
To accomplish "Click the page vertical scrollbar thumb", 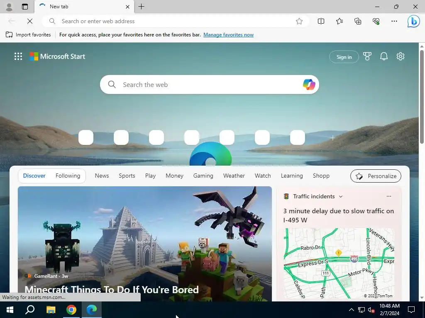I will click(422, 97).
